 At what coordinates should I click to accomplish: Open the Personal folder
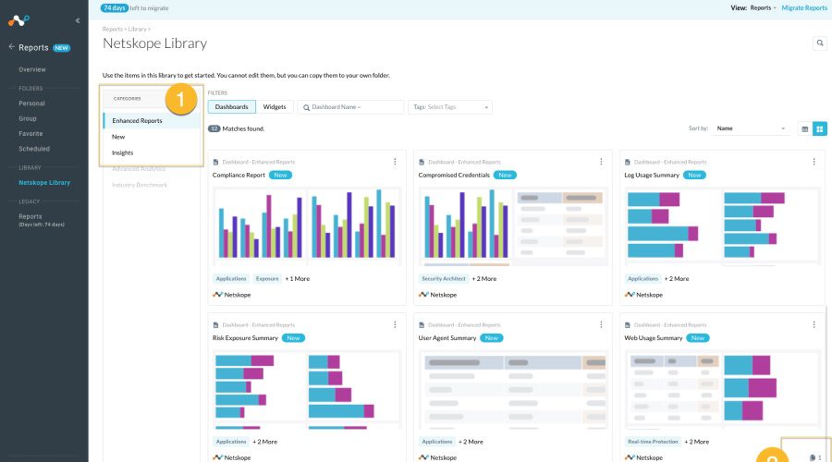click(31, 103)
